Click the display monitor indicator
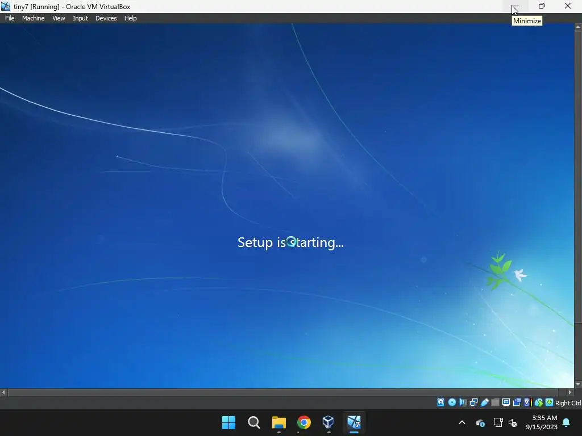 pos(506,403)
